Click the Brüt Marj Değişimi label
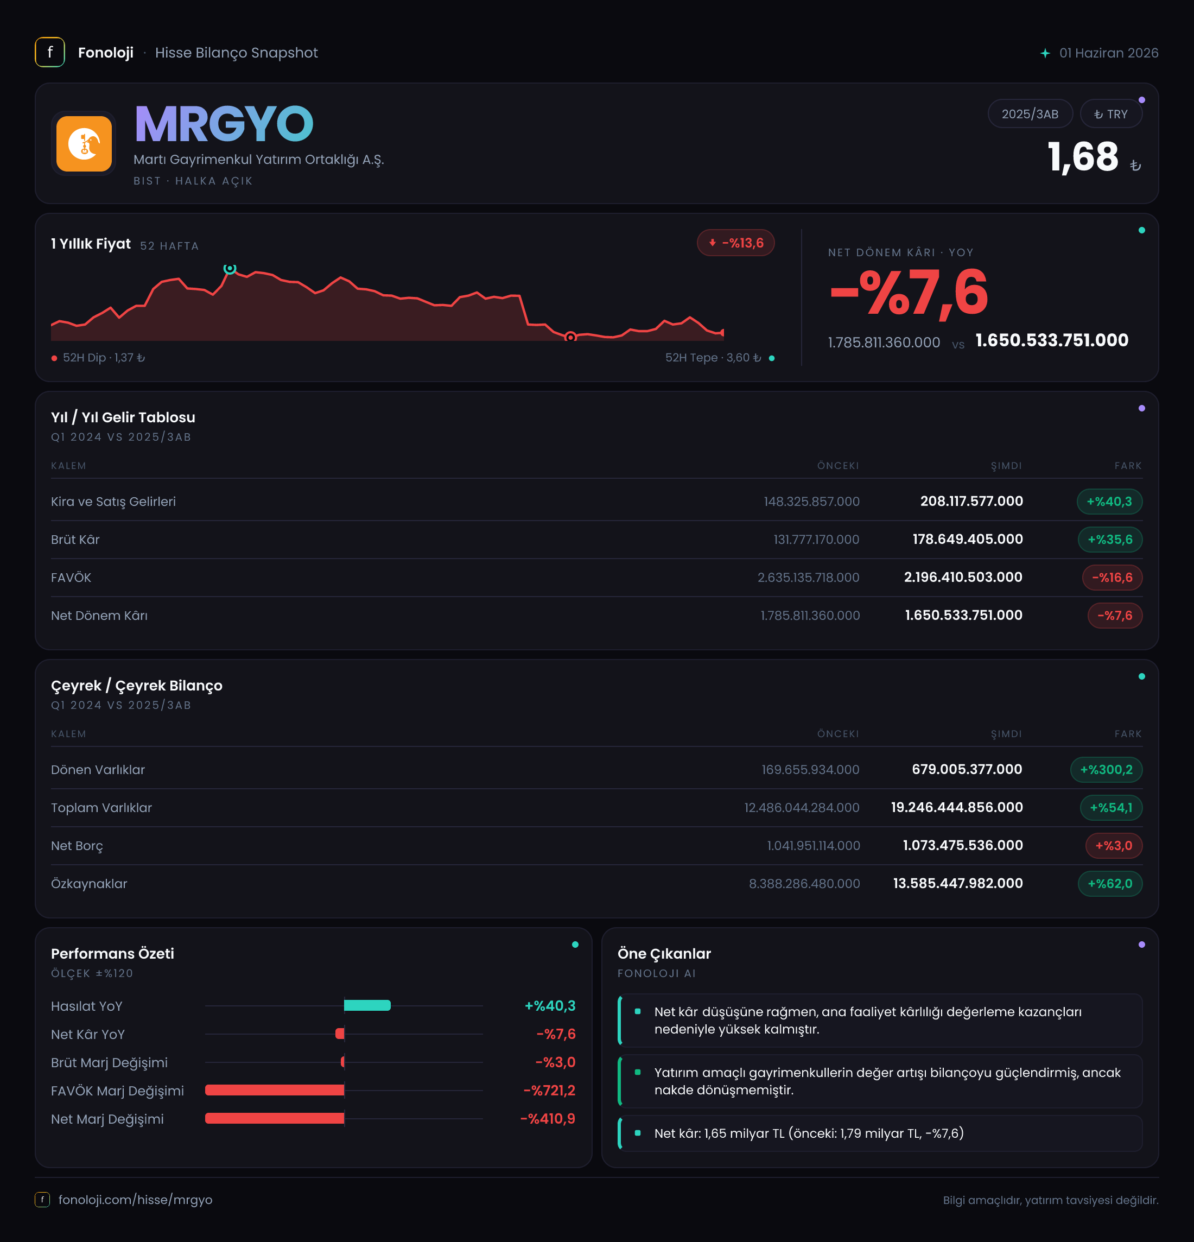Viewport: 1194px width, 1242px height. click(109, 1063)
